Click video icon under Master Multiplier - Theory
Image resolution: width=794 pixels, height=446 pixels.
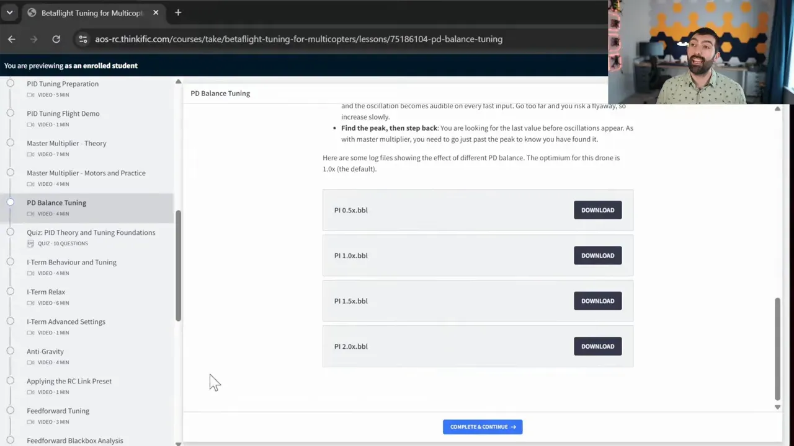pyautogui.click(x=30, y=154)
